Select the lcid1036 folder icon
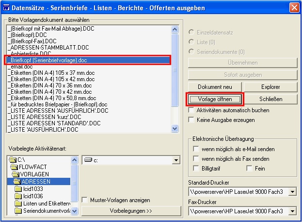Viewport: 302px width, 222px height. point(18,196)
